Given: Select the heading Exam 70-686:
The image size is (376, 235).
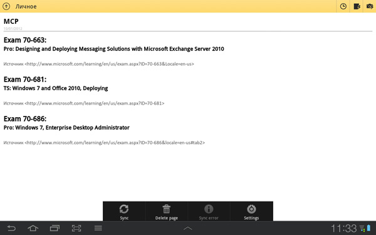Looking at the screenshot, I should pos(25,118).
